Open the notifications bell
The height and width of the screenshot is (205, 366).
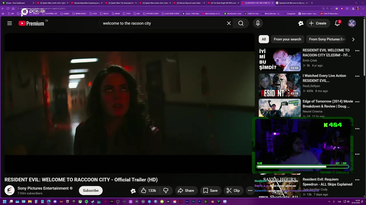pos(337,23)
